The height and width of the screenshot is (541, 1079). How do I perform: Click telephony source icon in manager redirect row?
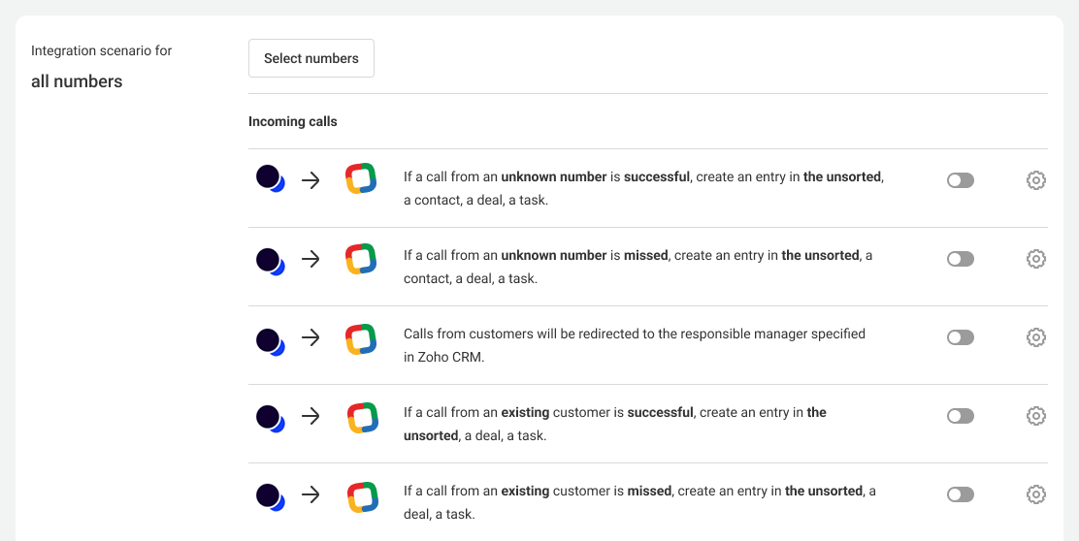point(270,340)
